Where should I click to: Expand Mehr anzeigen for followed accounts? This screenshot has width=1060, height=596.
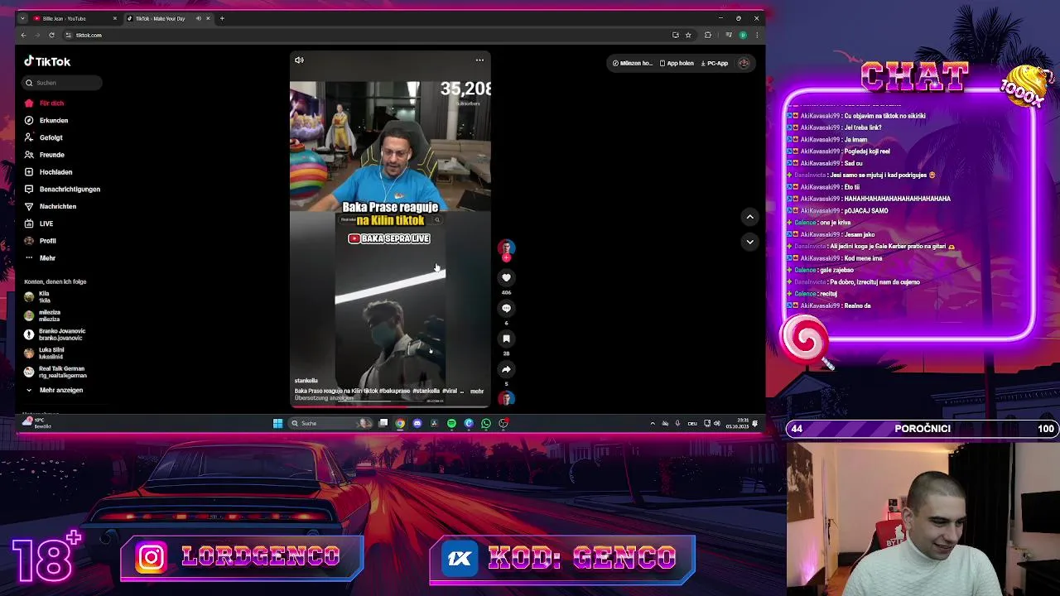click(54, 390)
